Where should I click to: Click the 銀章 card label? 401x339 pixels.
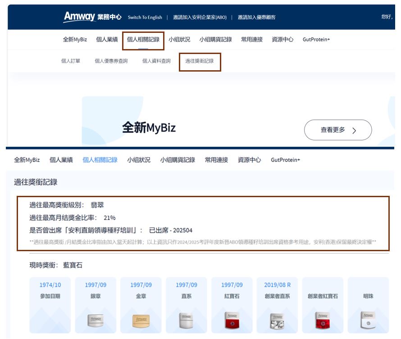(x=96, y=296)
